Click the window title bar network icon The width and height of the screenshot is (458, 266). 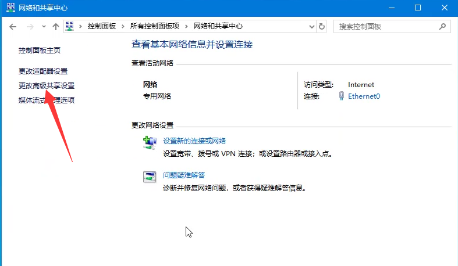pos(10,8)
